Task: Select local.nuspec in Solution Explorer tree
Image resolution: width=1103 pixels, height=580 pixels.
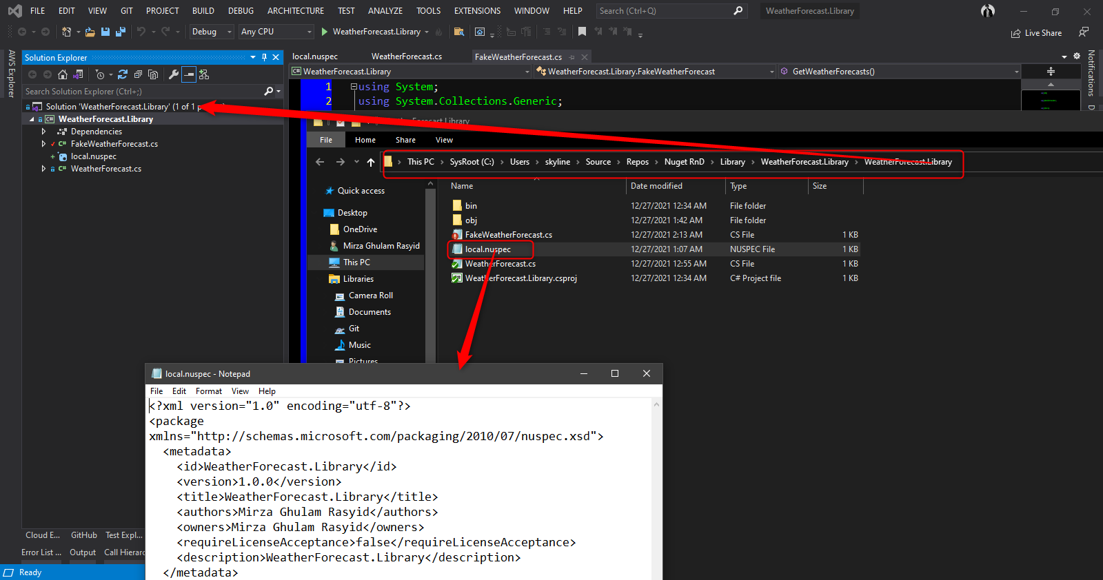Action: pos(94,156)
